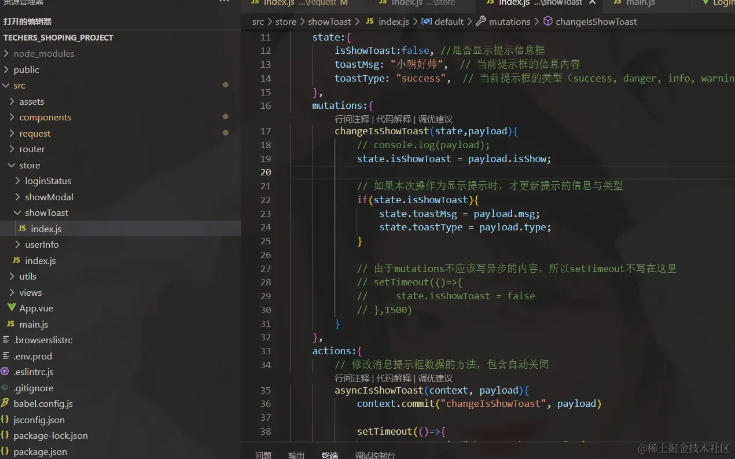The height and width of the screenshot is (459, 735).
Task: Collapse the store folder
Action: pyautogui.click(x=12, y=165)
